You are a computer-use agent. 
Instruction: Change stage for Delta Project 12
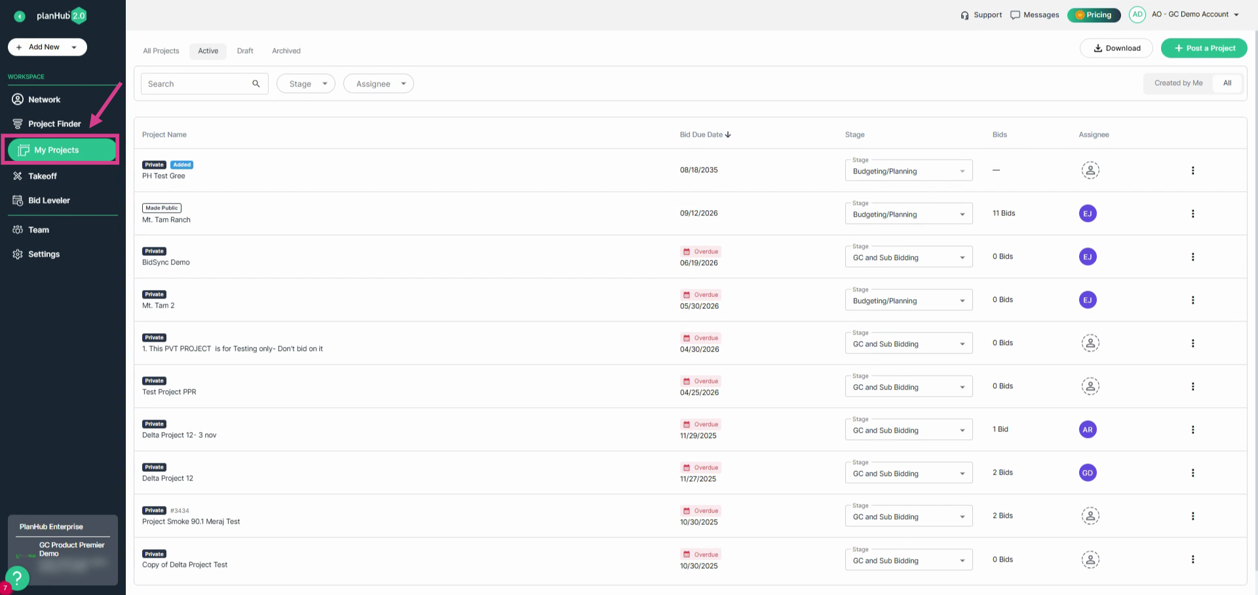[909, 473]
